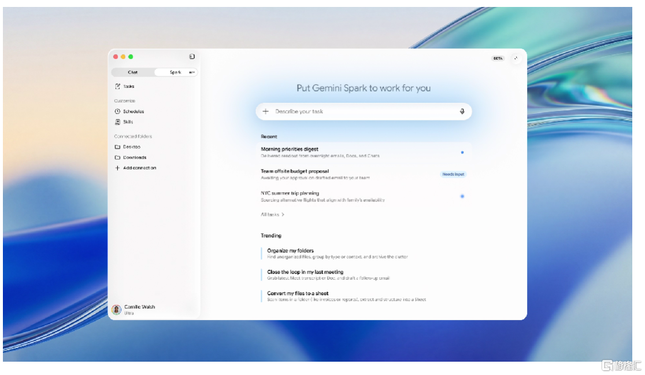The width and height of the screenshot is (645, 375).
Task: Activate the microphone voice input
Action: [462, 111]
